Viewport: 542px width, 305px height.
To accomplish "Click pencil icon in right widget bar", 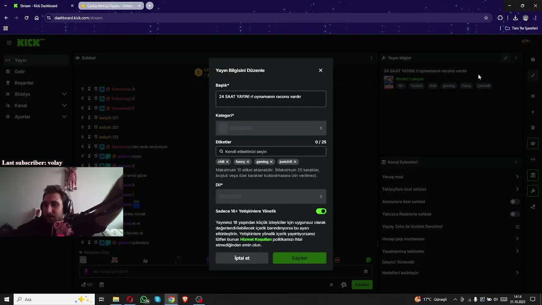I will point(533,75).
